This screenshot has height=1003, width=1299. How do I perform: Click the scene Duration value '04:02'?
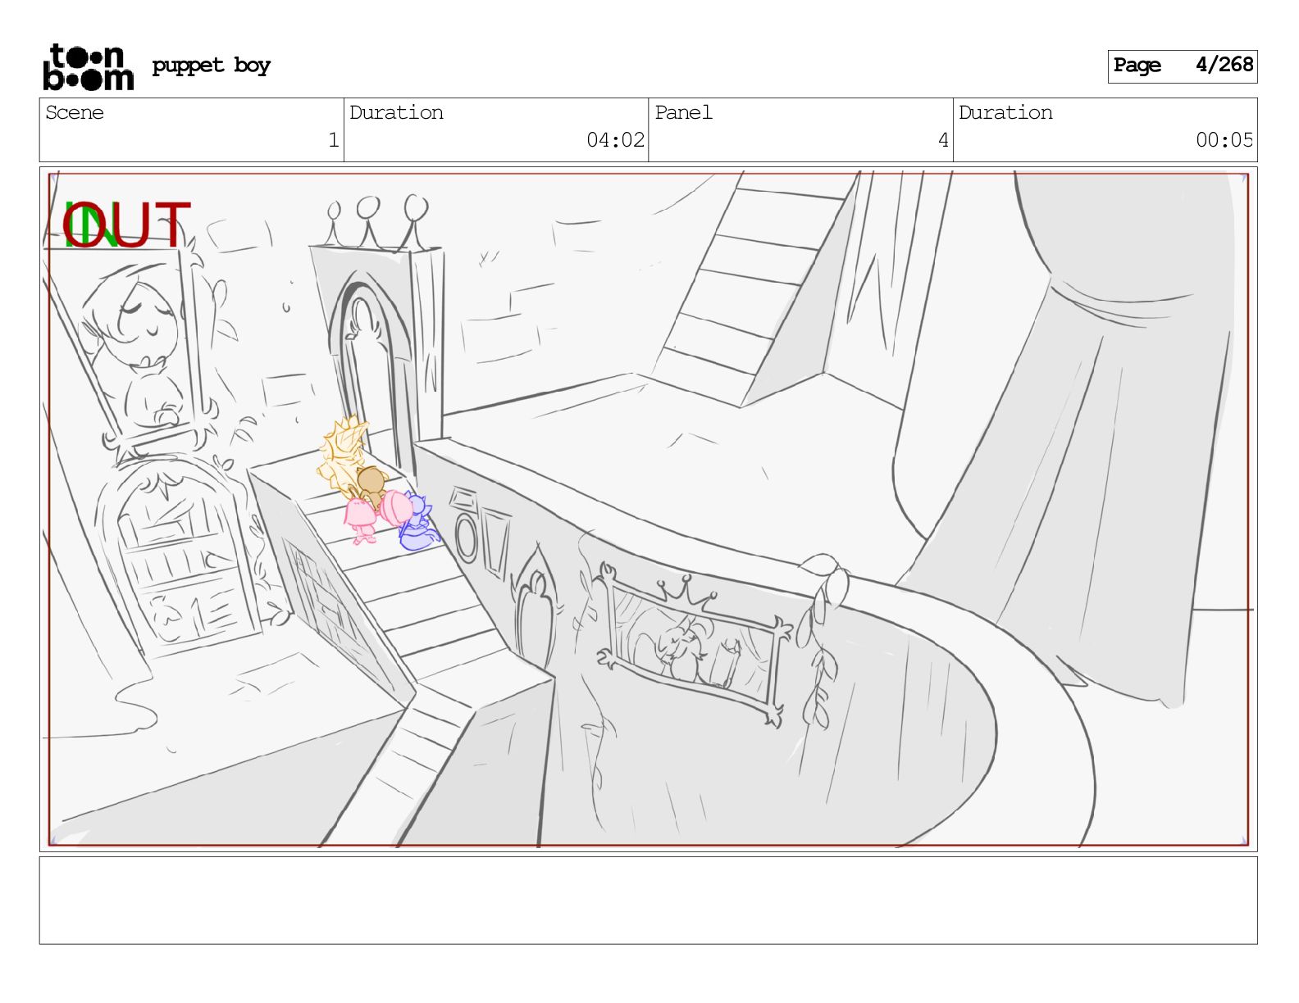pyautogui.click(x=615, y=140)
